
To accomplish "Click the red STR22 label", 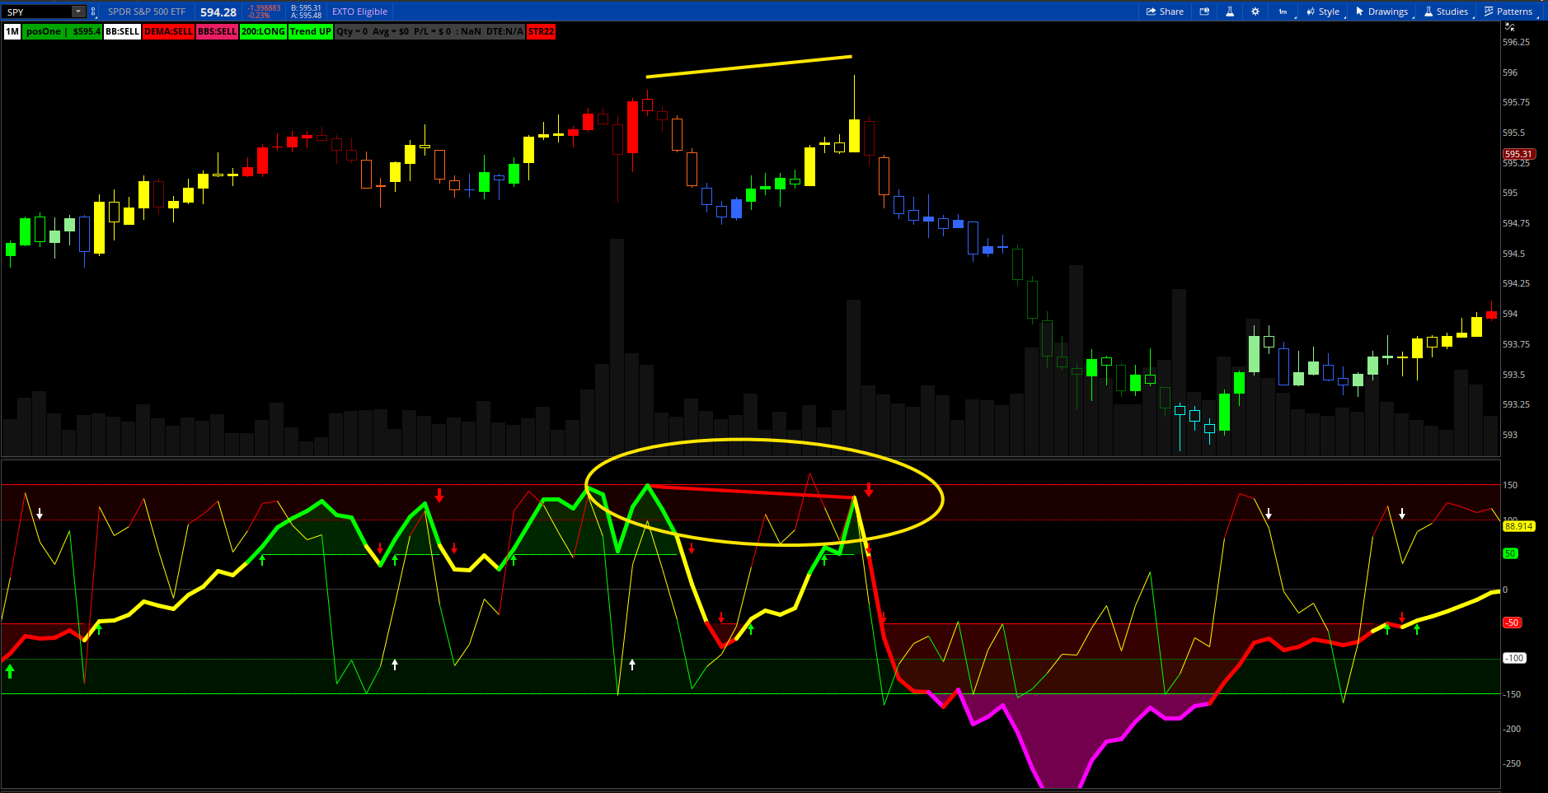I will point(542,31).
